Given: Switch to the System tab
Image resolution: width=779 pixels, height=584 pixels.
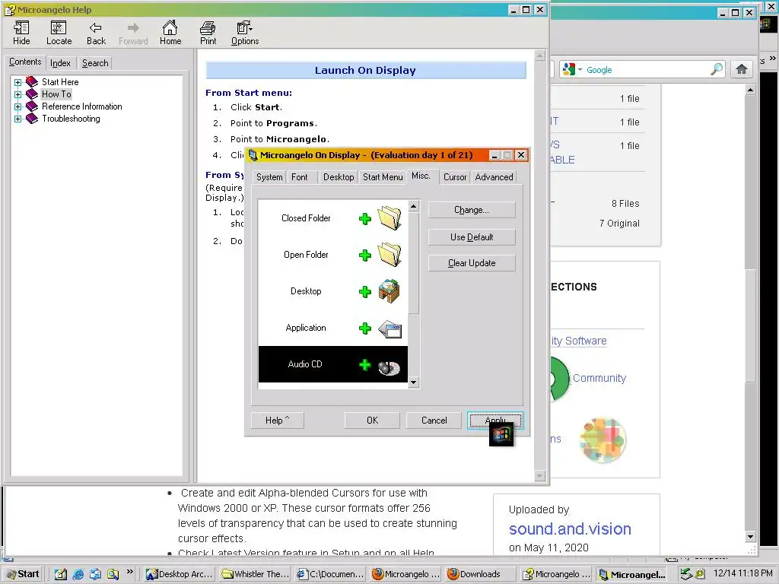Looking at the screenshot, I should 269,177.
